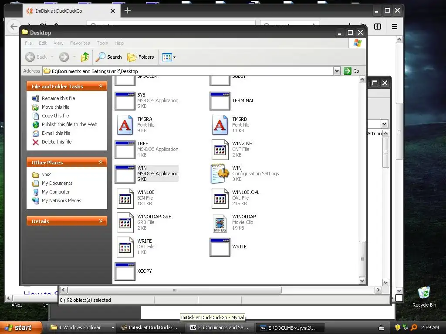Collapse the Other Places panel
The height and width of the screenshot is (334, 446).
point(101,162)
